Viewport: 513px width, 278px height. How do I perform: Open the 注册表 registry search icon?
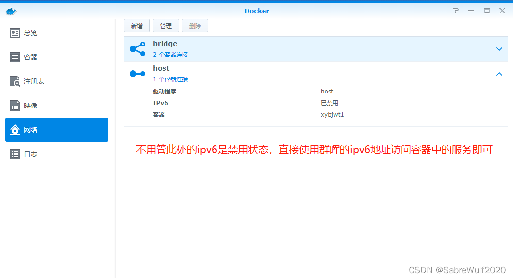[15, 81]
